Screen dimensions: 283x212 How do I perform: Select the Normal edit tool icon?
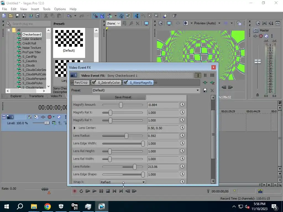(x=95, y=16)
